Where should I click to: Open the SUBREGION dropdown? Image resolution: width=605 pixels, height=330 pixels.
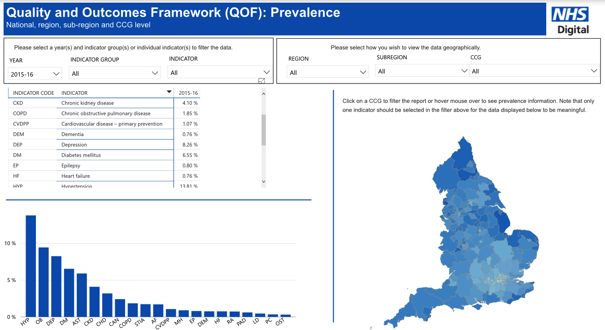coord(422,70)
